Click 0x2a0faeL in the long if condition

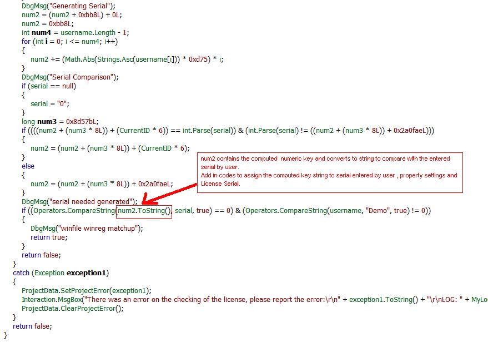pyautogui.click(x=410, y=131)
